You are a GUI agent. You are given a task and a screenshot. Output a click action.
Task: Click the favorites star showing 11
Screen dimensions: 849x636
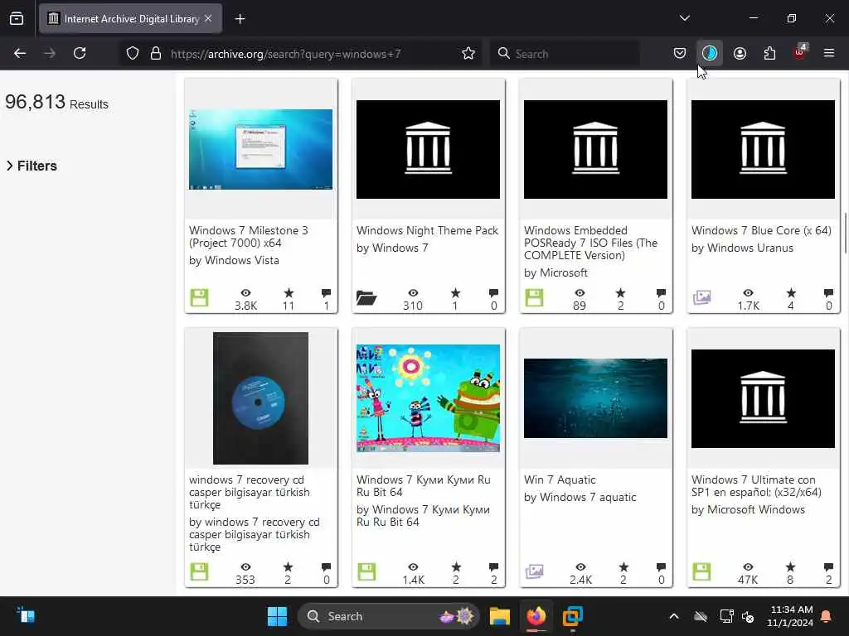(289, 293)
